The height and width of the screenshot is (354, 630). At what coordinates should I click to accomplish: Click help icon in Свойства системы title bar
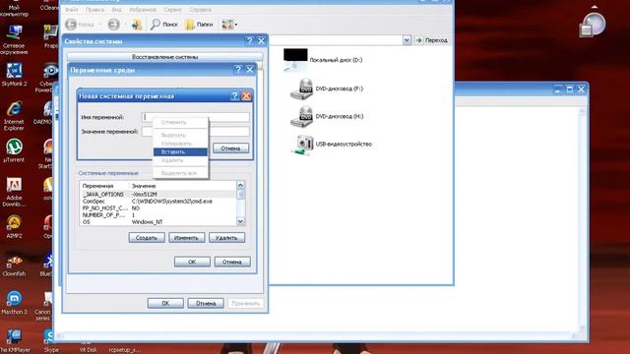pos(249,41)
